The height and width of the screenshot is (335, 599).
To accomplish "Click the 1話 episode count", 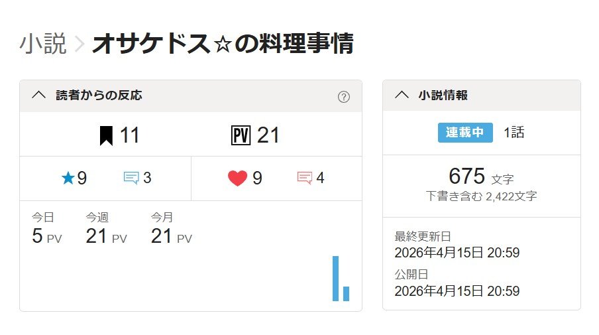I will 514,132.
